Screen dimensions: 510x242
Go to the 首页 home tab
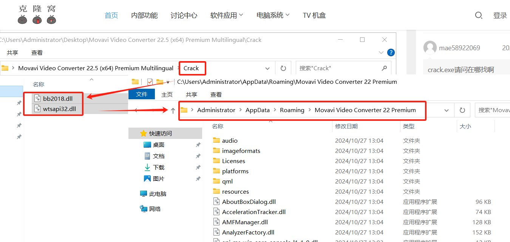pos(111,15)
